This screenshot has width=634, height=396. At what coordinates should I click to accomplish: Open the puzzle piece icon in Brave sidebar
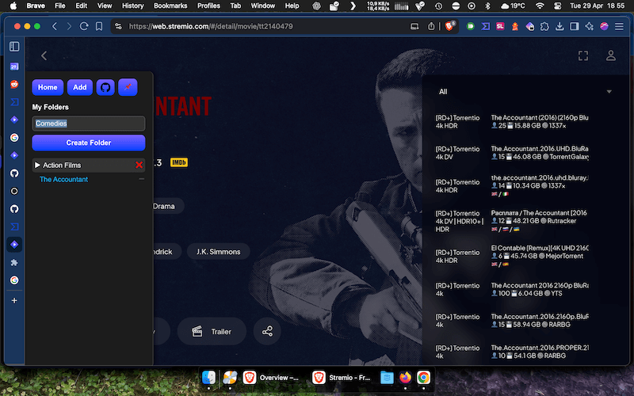tap(14, 263)
